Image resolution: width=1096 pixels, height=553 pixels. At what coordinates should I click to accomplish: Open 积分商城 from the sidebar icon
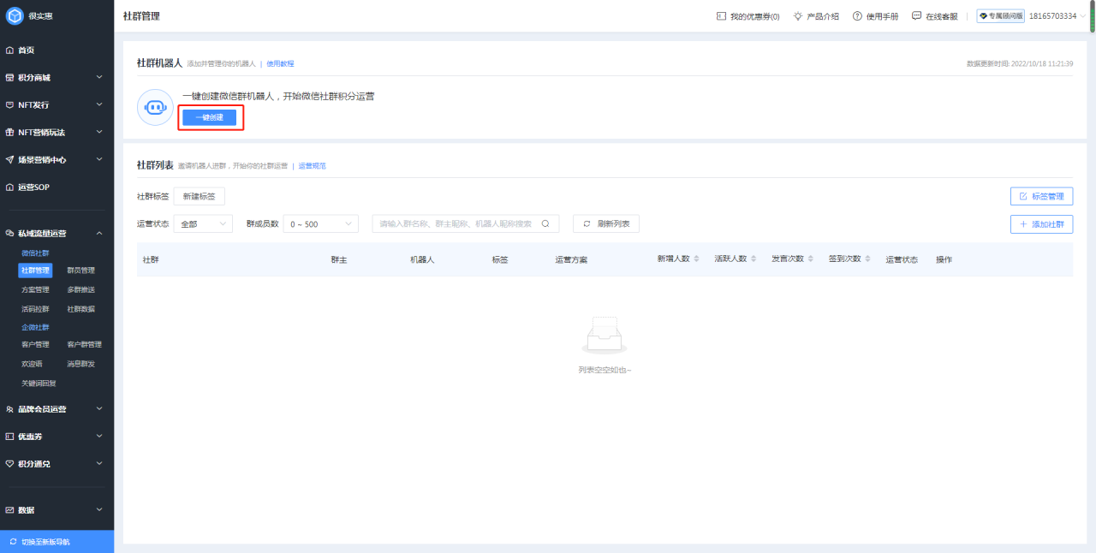point(11,77)
